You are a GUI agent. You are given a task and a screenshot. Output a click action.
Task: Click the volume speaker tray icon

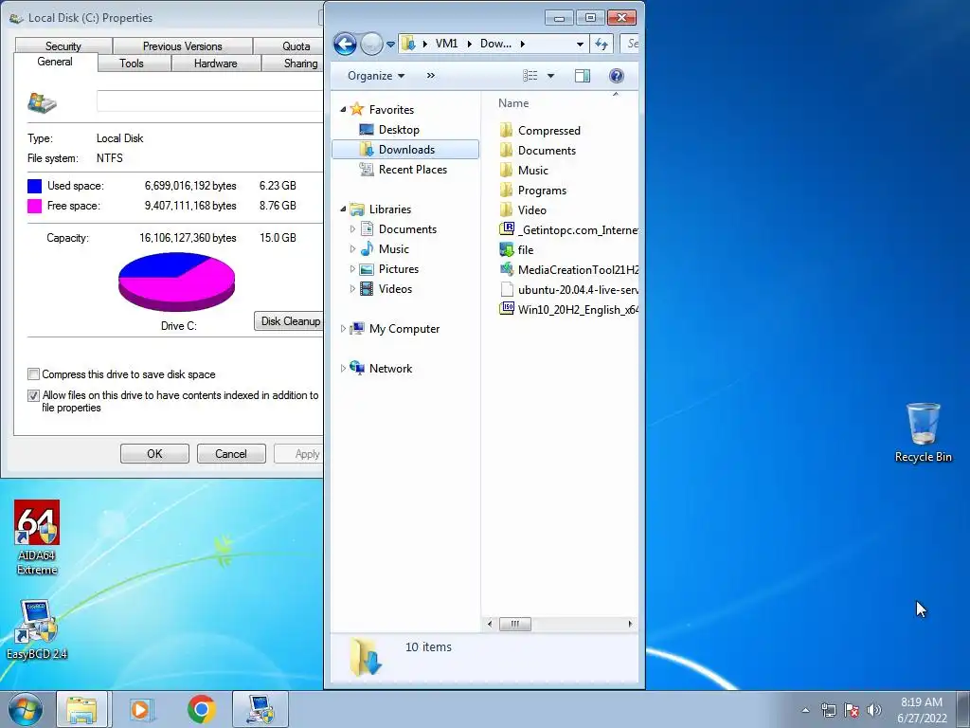pyautogui.click(x=874, y=710)
